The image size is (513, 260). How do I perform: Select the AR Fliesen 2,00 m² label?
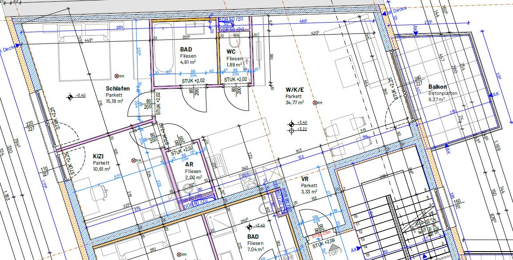tap(193, 171)
